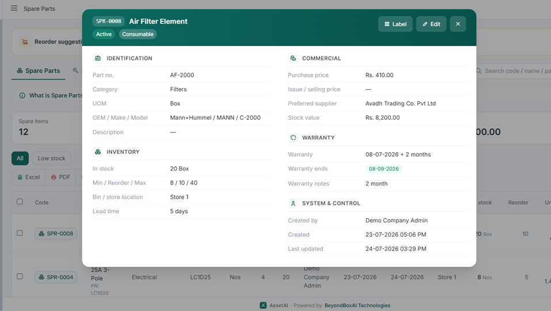
Task: Click stock value Rs. 8,200.00
Action: (x=382, y=117)
